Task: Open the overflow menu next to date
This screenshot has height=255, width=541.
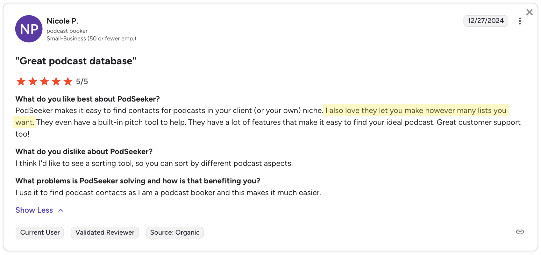Action: [x=520, y=21]
